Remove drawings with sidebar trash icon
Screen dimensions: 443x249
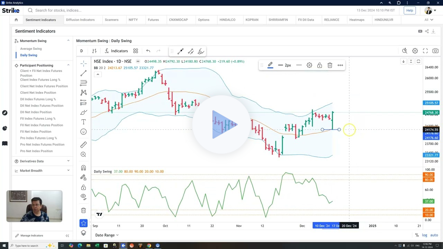tap(83, 210)
